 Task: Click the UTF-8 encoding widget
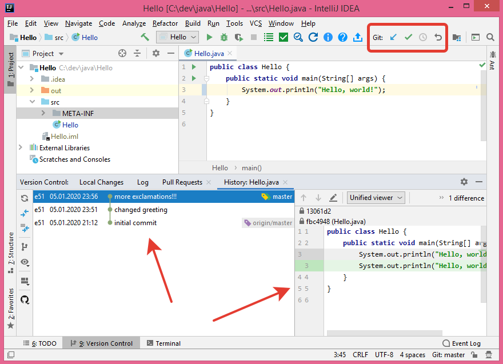384,355
